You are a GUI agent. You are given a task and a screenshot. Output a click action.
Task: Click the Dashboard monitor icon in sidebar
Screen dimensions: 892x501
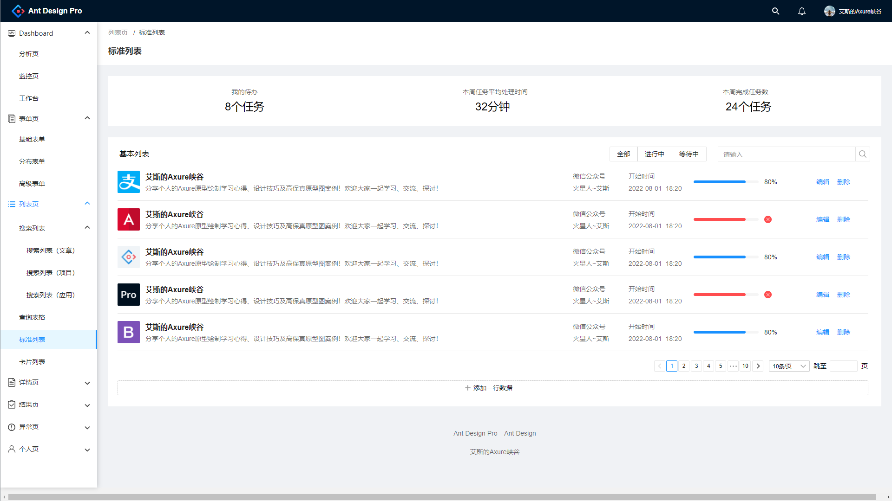coord(12,33)
